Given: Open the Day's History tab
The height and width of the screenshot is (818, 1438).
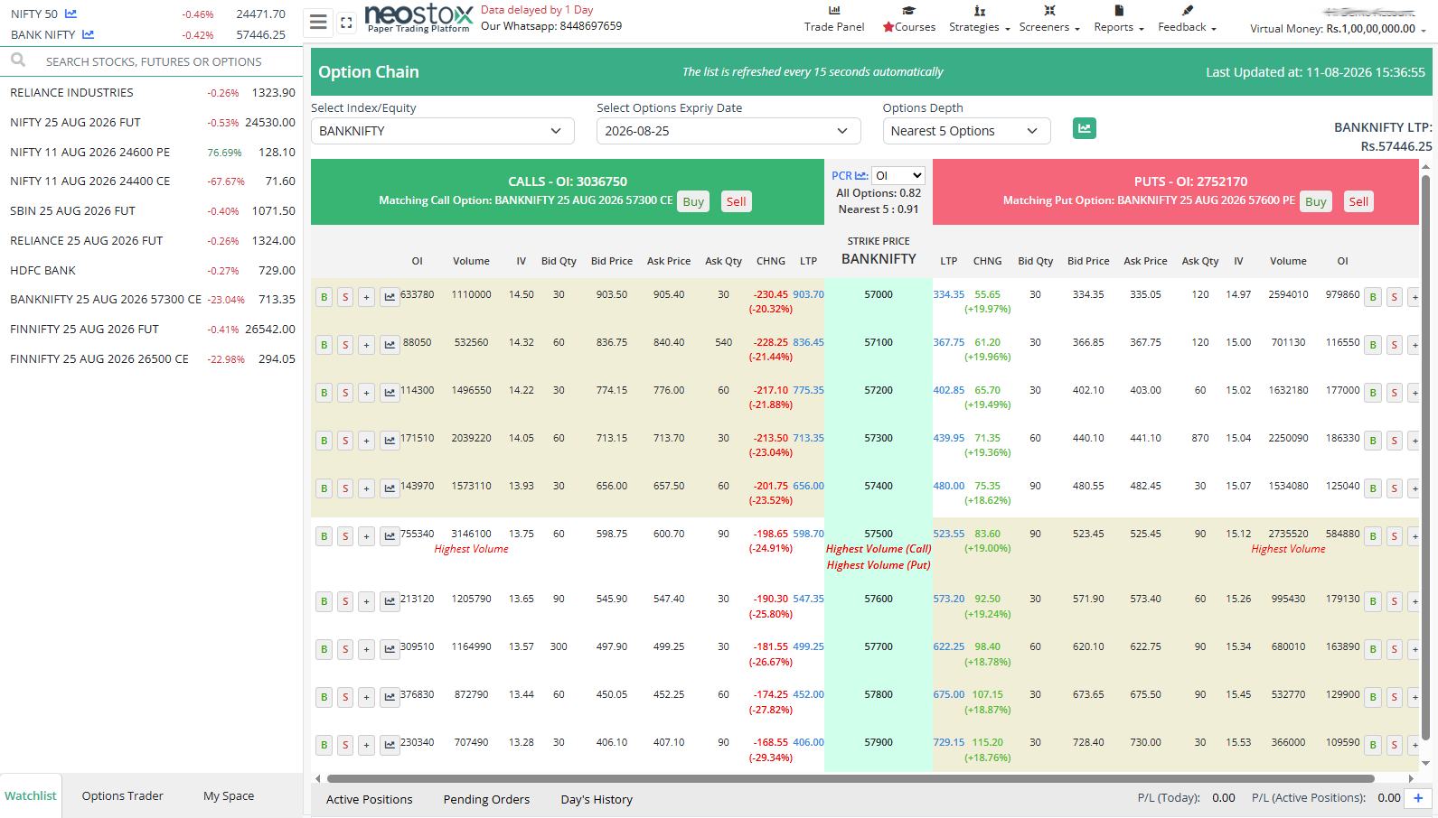Looking at the screenshot, I should (x=597, y=799).
